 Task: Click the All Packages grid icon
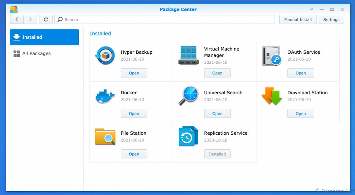click(17, 53)
